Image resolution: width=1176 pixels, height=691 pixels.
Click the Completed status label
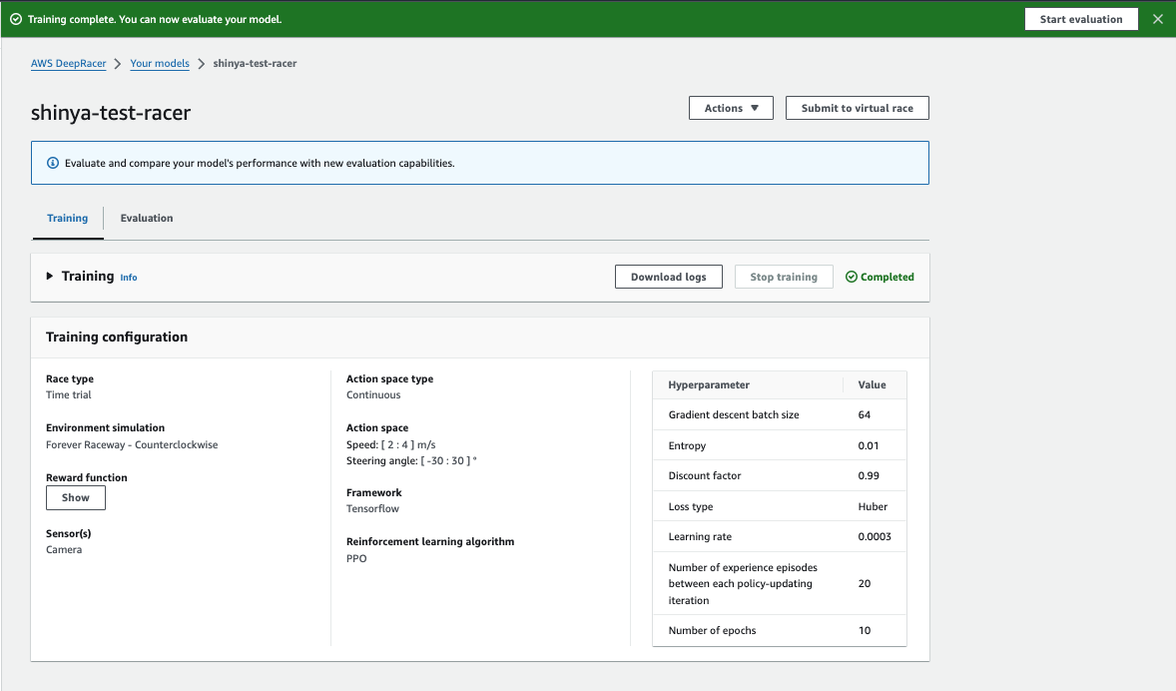887,277
